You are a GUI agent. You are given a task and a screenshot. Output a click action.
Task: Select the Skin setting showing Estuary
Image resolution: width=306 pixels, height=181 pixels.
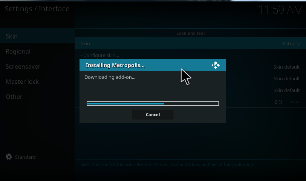(190, 43)
